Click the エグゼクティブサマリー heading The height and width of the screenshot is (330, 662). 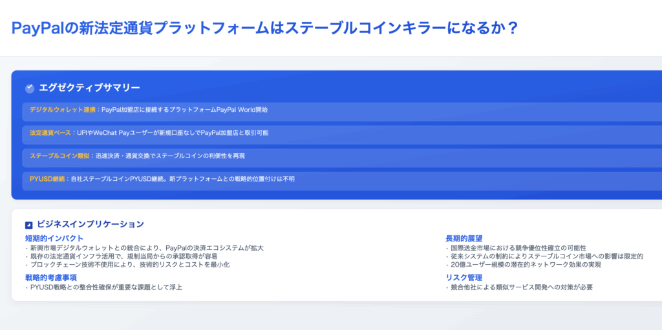(x=89, y=88)
